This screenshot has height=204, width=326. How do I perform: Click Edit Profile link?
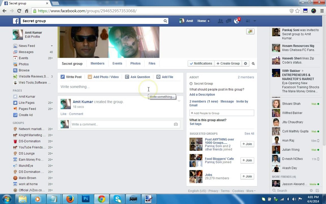pos(33,37)
